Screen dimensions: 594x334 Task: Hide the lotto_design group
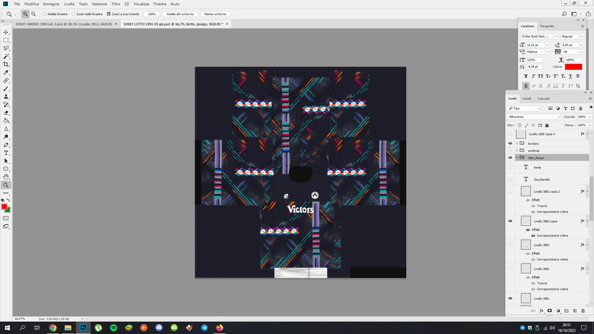510,158
